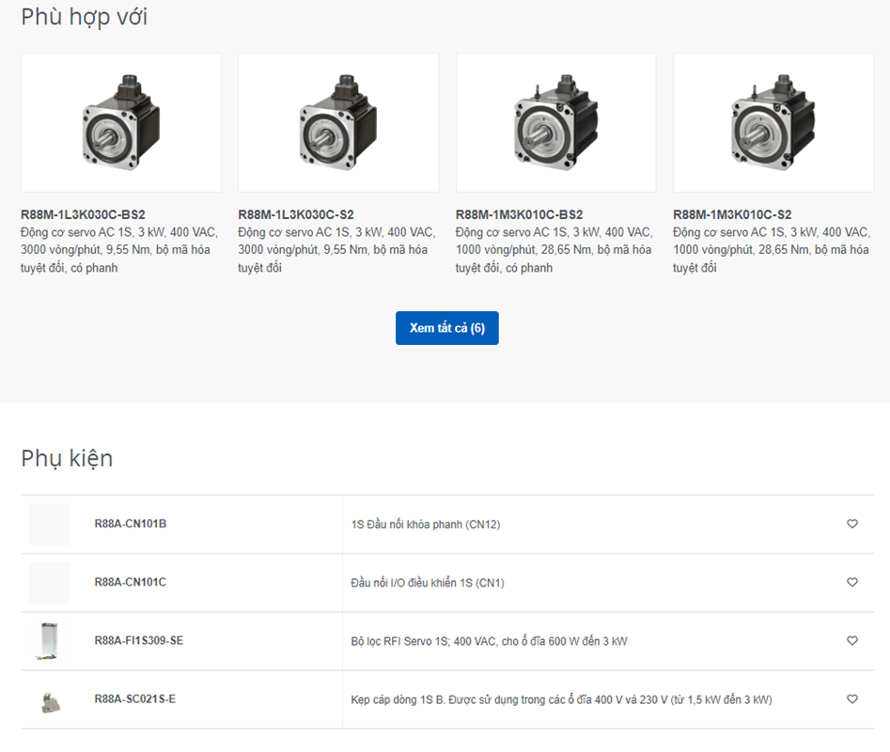Toggle heart icon for R88A-SC021S-E
This screenshot has height=752, width=890.
pyautogui.click(x=852, y=699)
